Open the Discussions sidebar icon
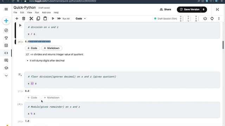Image resolution: width=225 pixels, height=126 pixels. pyautogui.click(x=6, y=61)
